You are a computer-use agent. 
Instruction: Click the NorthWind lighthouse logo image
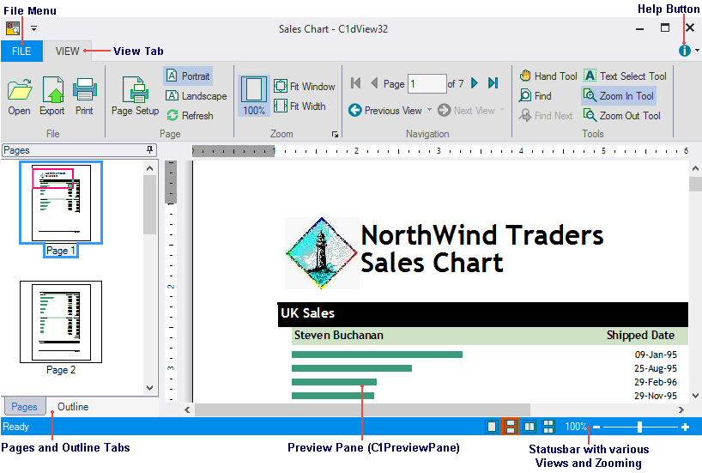click(x=322, y=253)
